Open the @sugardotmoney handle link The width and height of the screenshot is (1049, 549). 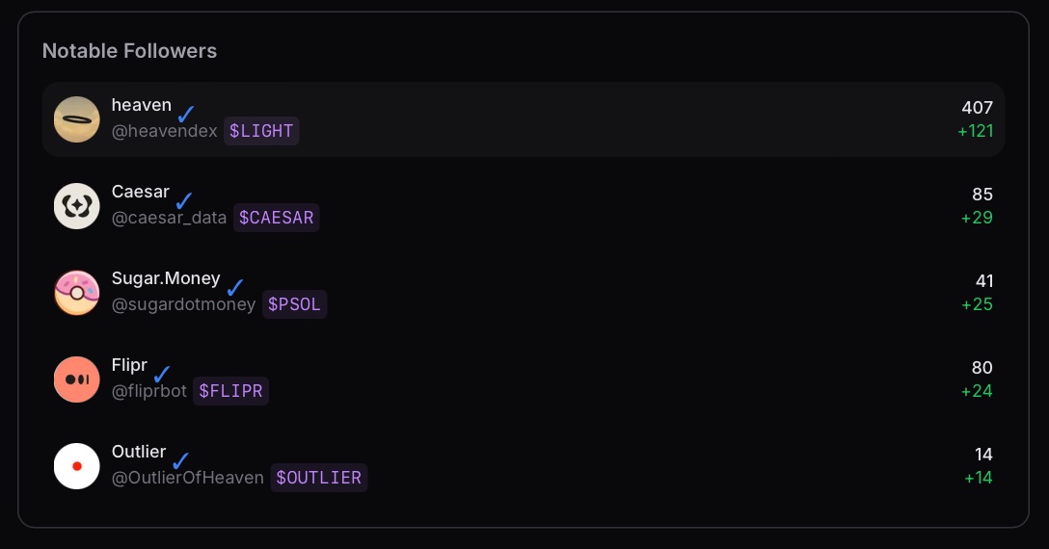point(183,304)
